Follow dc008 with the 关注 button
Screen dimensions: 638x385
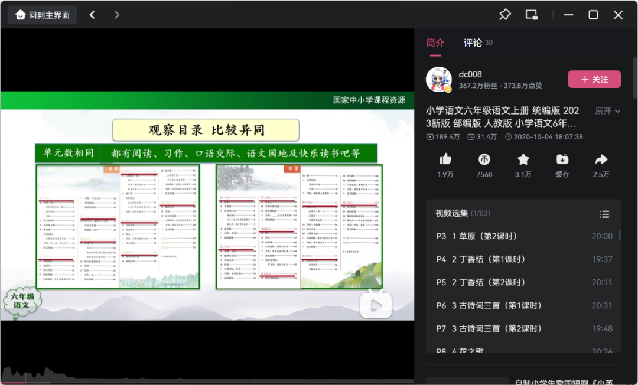pyautogui.click(x=594, y=79)
